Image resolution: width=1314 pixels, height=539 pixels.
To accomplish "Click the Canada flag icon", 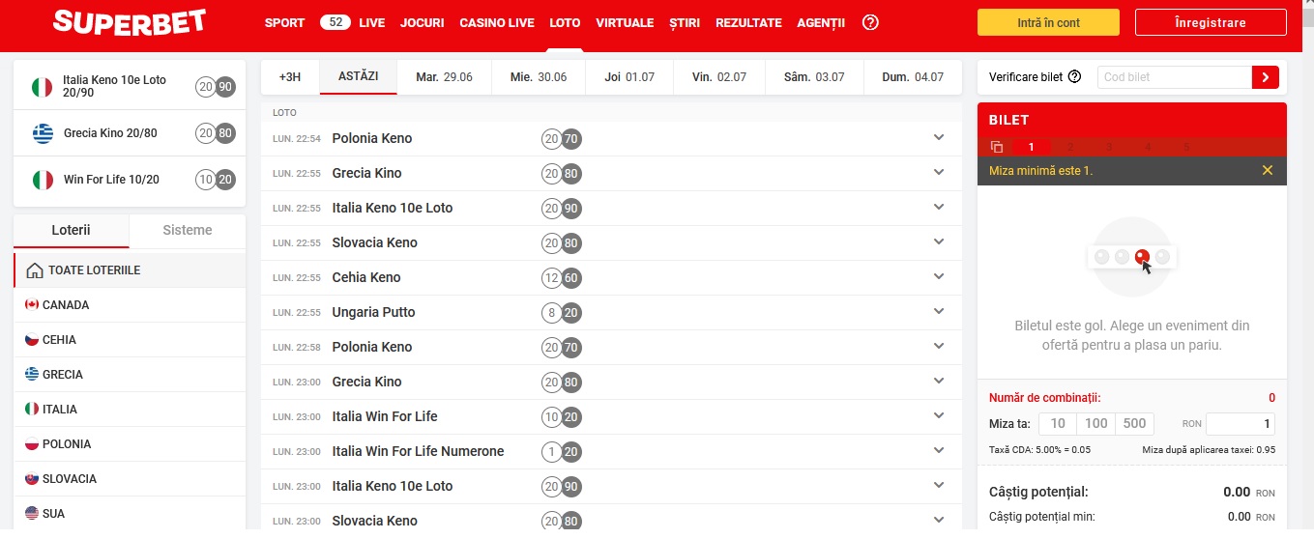I will pos(32,305).
